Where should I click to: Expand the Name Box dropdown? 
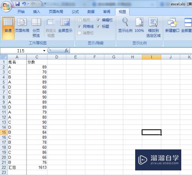[44, 51]
